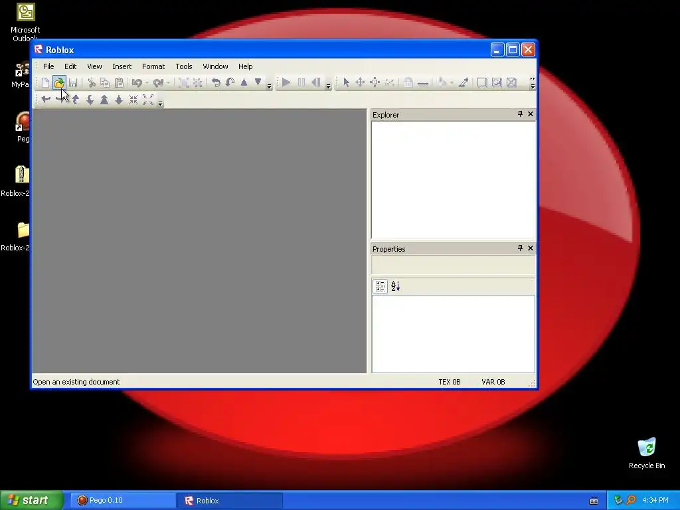Screen dimensions: 680x510
Task: Open the Windows Start menu
Action: (31, 500)
